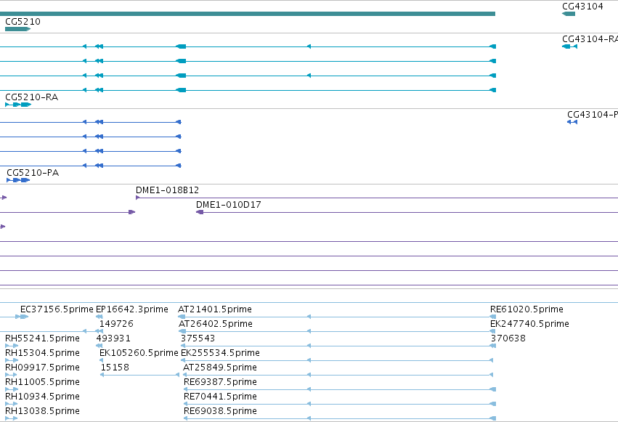Image resolution: width=618 pixels, height=422 pixels.
Task: Click the DME1-018B12 start arrowhead
Action: point(137,198)
